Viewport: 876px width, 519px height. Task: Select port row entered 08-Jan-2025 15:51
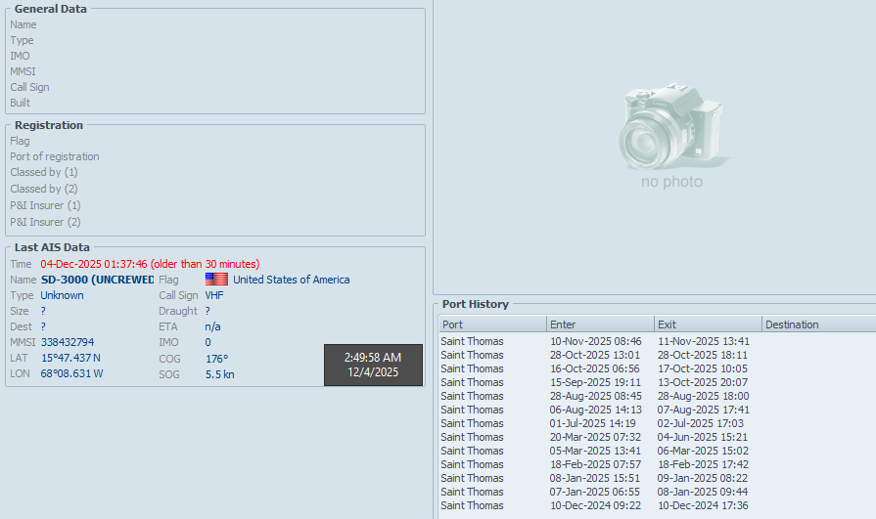[x=657, y=478]
